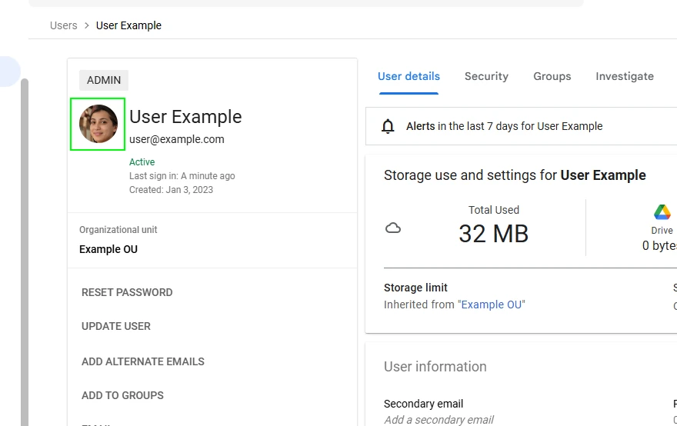Viewport: 677px width, 426px height.
Task: Click the ADMIN badge
Action: click(104, 80)
